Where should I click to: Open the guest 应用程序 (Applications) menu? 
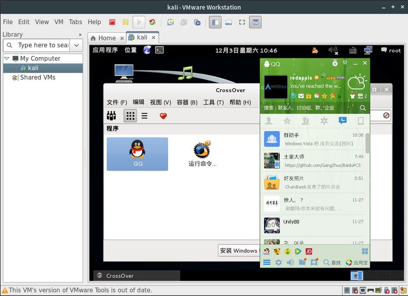105,50
